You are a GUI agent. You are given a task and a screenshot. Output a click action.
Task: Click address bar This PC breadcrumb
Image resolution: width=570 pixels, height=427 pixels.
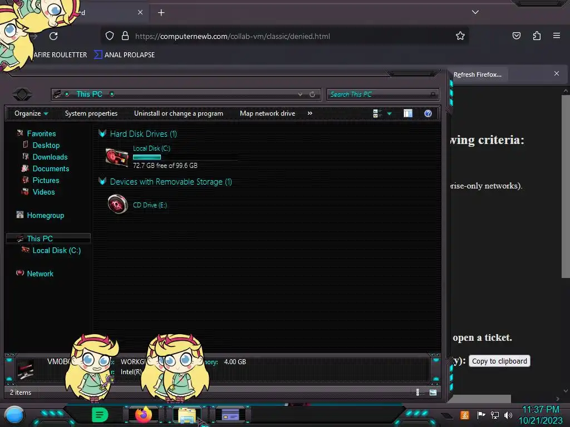[90, 95]
